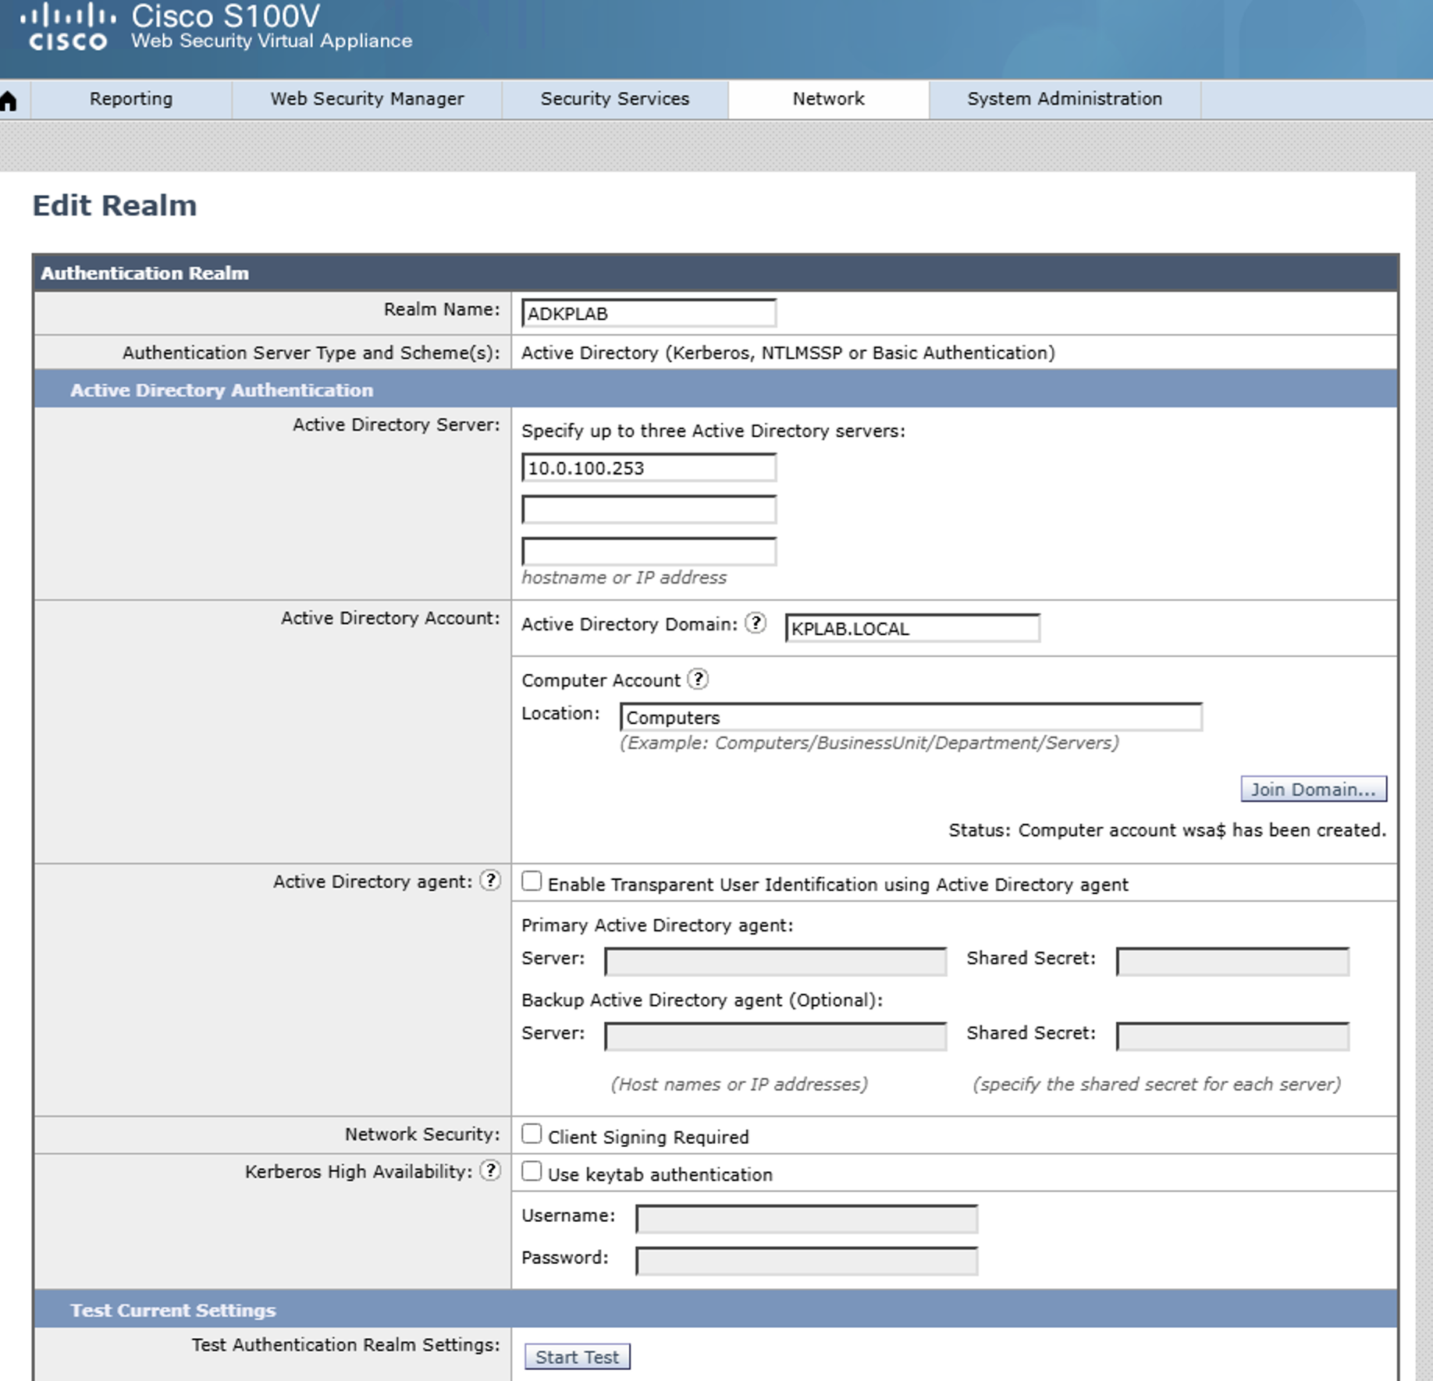Enable Use keytab authentication
The image size is (1433, 1381).
point(532,1170)
